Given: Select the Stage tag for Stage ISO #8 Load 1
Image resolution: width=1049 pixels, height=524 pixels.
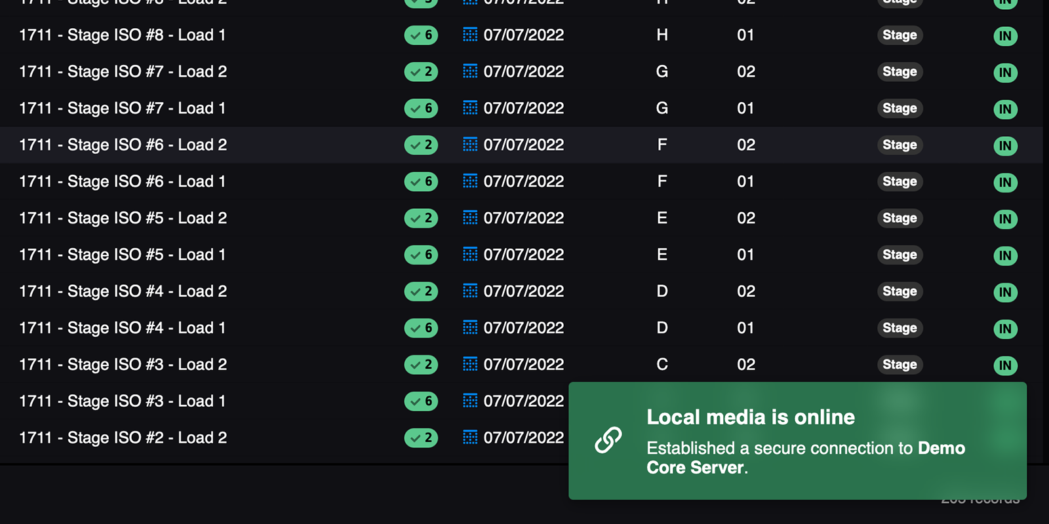Looking at the screenshot, I should pyautogui.click(x=900, y=35).
